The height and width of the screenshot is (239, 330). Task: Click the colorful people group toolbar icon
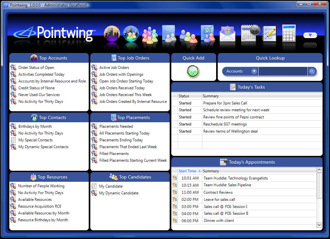(150, 34)
